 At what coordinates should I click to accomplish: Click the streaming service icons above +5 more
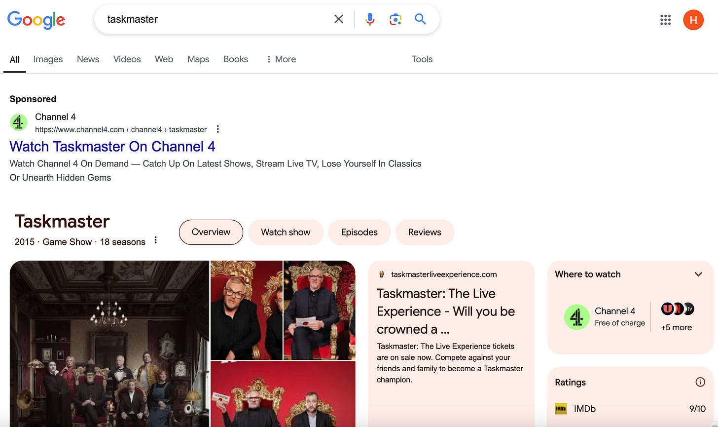tap(678, 309)
